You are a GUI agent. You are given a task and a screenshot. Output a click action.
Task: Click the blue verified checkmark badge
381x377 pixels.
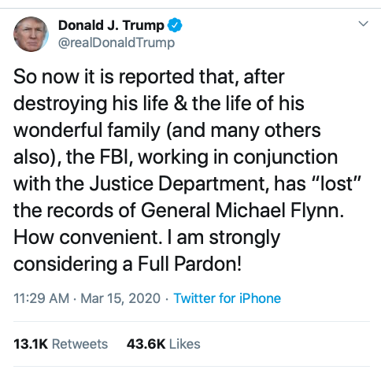click(x=175, y=25)
